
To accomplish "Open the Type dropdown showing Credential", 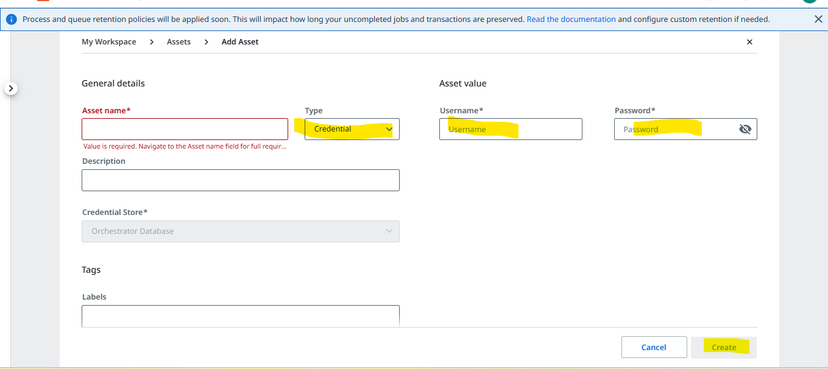I will [x=352, y=129].
